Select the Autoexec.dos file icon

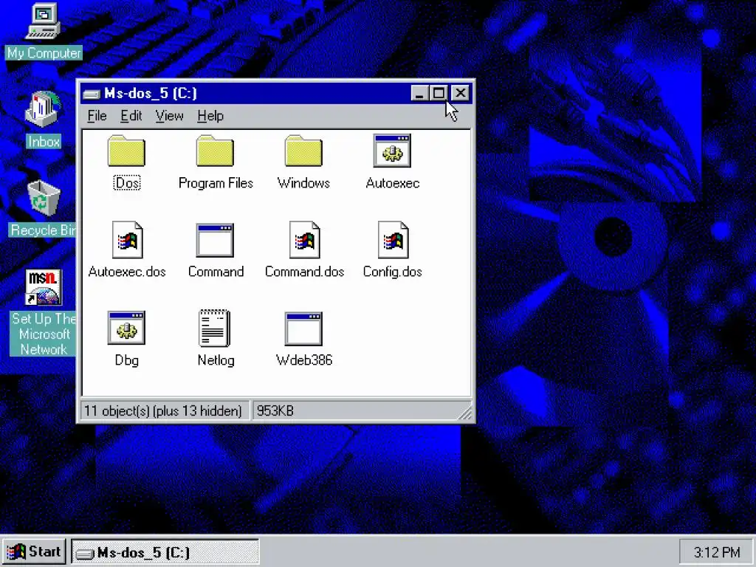tap(127, 240)
